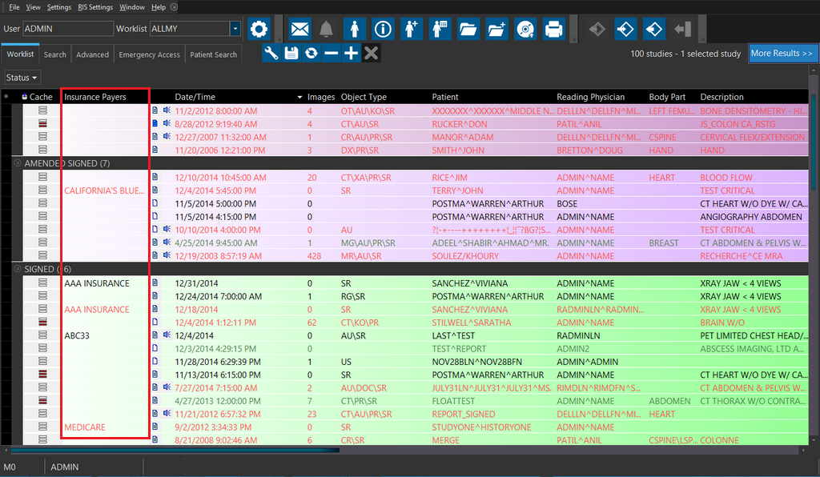Open the RIS Settings menu
Viewport: 820px width, 477px height.
click(x=95, y=7)
